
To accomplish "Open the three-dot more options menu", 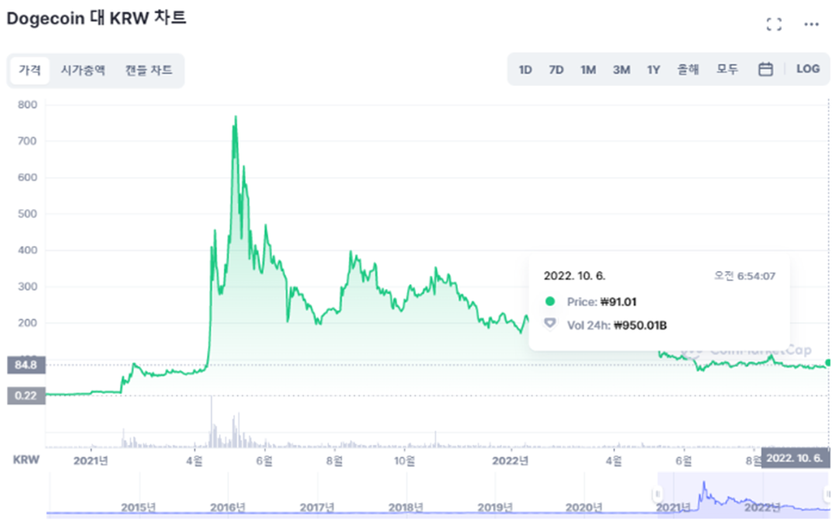I will [811, 25].
